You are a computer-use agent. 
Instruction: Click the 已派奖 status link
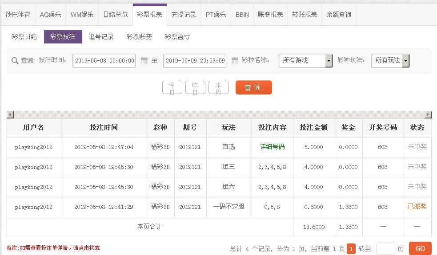417,207
